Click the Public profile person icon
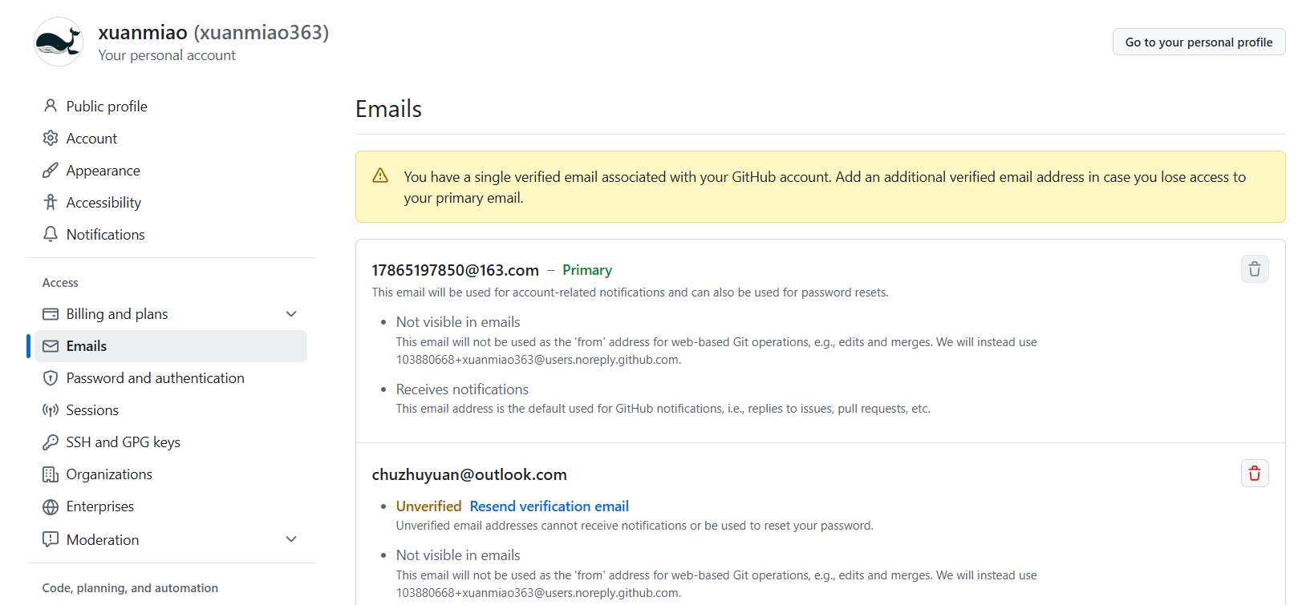The height and width of the screenshot is (605, 1298). 51,106
